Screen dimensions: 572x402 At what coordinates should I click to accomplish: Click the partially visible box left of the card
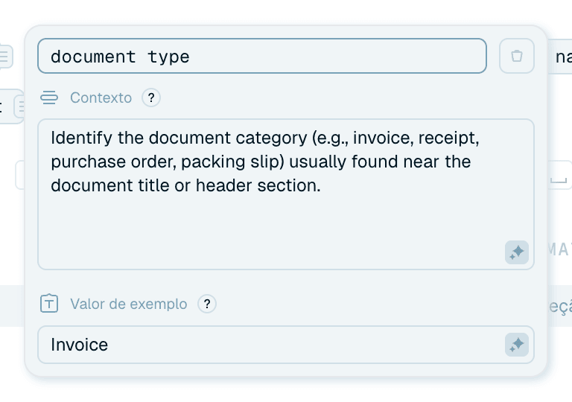(19, 175)
